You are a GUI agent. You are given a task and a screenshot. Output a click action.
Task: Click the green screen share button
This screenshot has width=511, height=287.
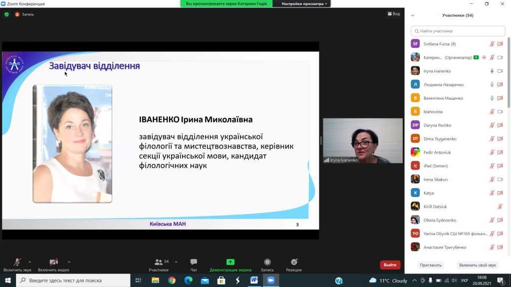pyautogui.click(x=230, y=262)
